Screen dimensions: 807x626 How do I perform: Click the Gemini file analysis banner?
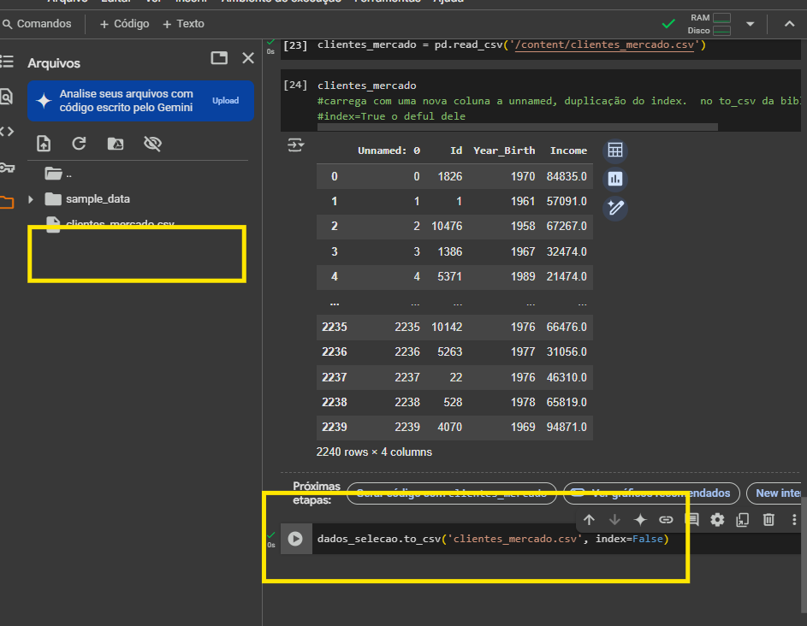(140, 101)
